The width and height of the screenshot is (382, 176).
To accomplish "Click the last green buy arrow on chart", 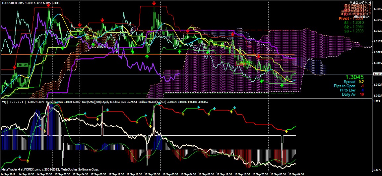I will click(x=282, y=85).
